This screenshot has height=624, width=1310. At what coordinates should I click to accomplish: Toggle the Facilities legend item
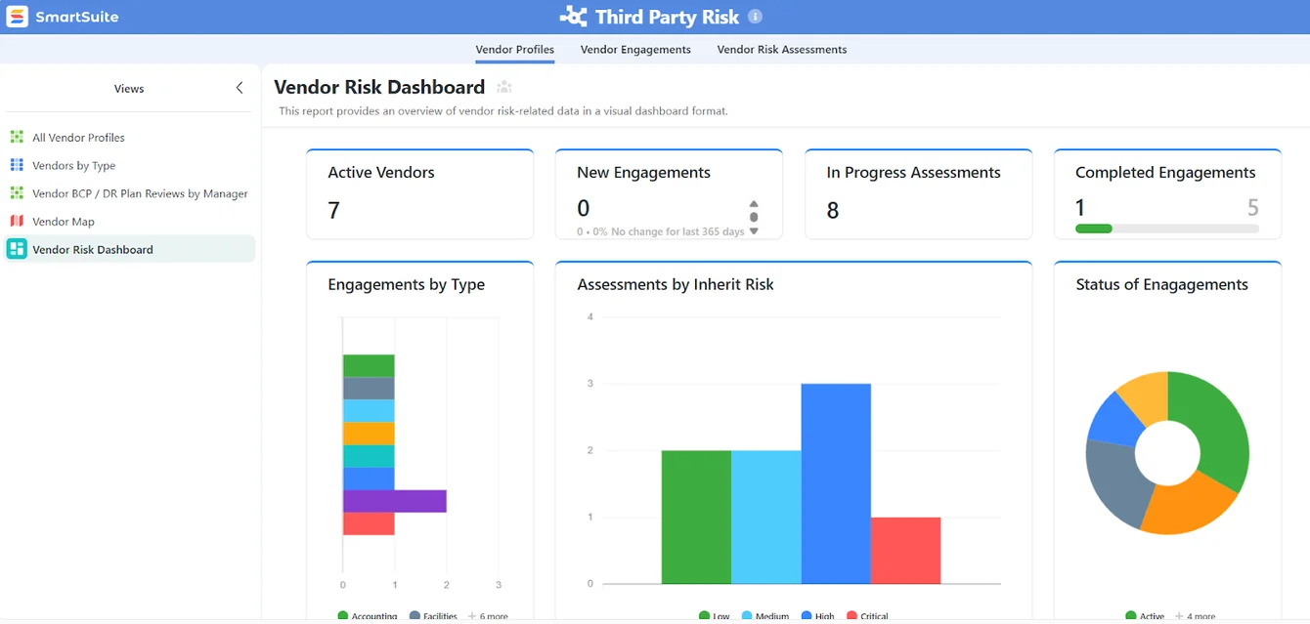433,616
